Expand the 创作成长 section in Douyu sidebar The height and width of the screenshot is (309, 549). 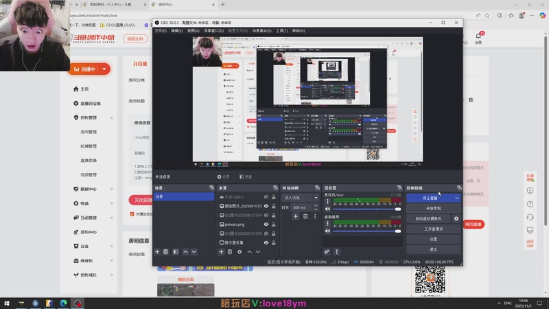[x=111, y=275]
